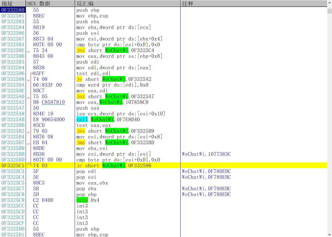Select the push esi instruction

88,33
